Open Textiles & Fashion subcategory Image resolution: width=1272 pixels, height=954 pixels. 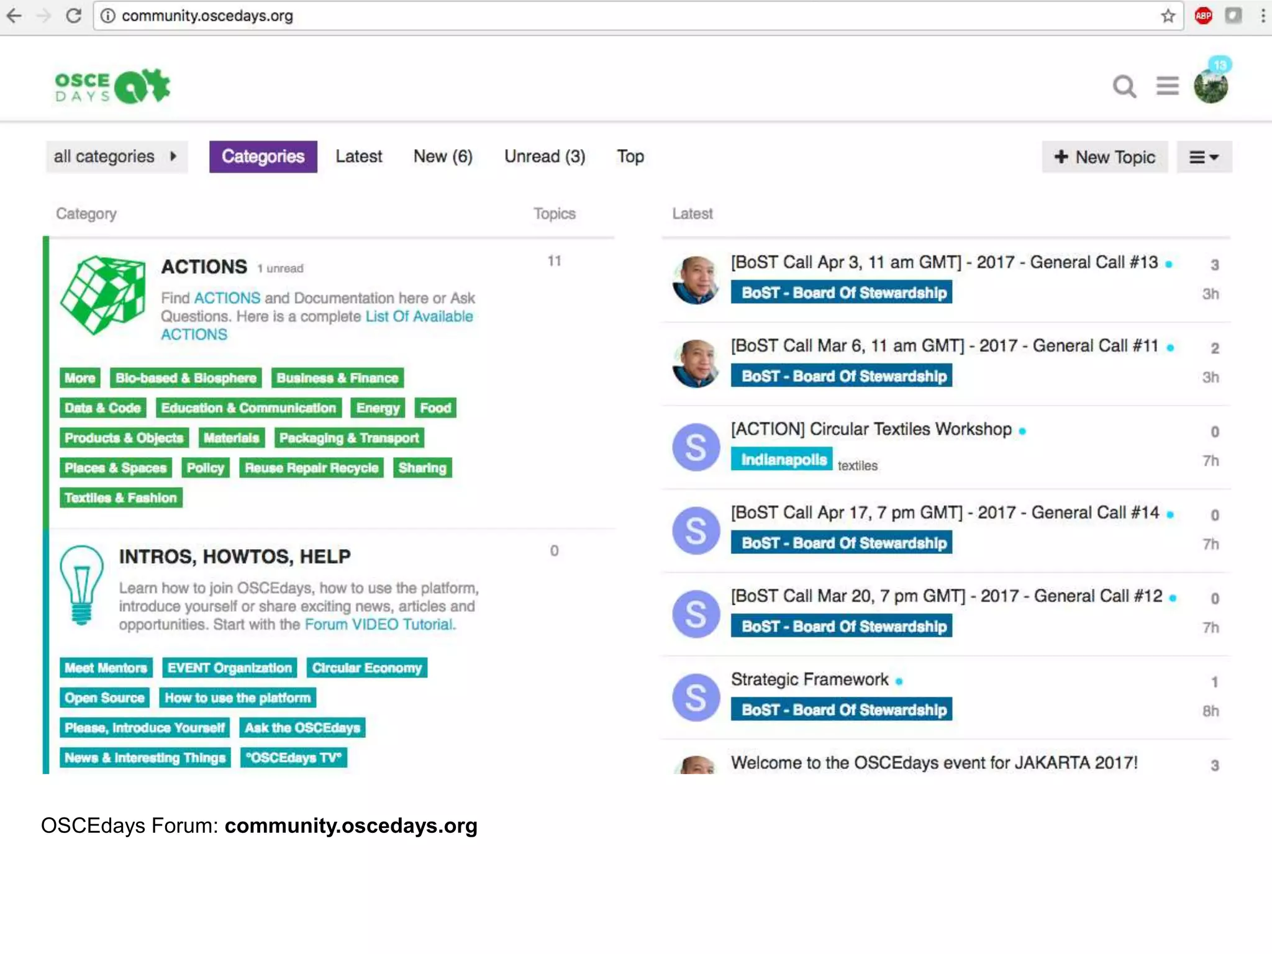[x=121, y=497]
